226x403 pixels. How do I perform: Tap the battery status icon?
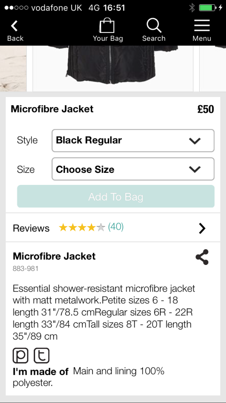click(x=208, y=8)
